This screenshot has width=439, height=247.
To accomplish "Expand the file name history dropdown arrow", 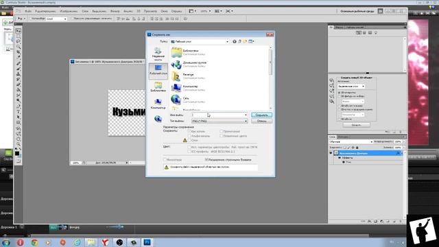I will (246, 115).
